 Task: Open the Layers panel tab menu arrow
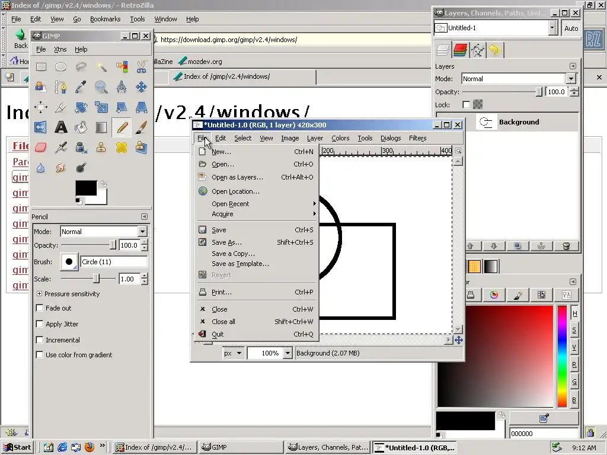(x=573, y=66)
